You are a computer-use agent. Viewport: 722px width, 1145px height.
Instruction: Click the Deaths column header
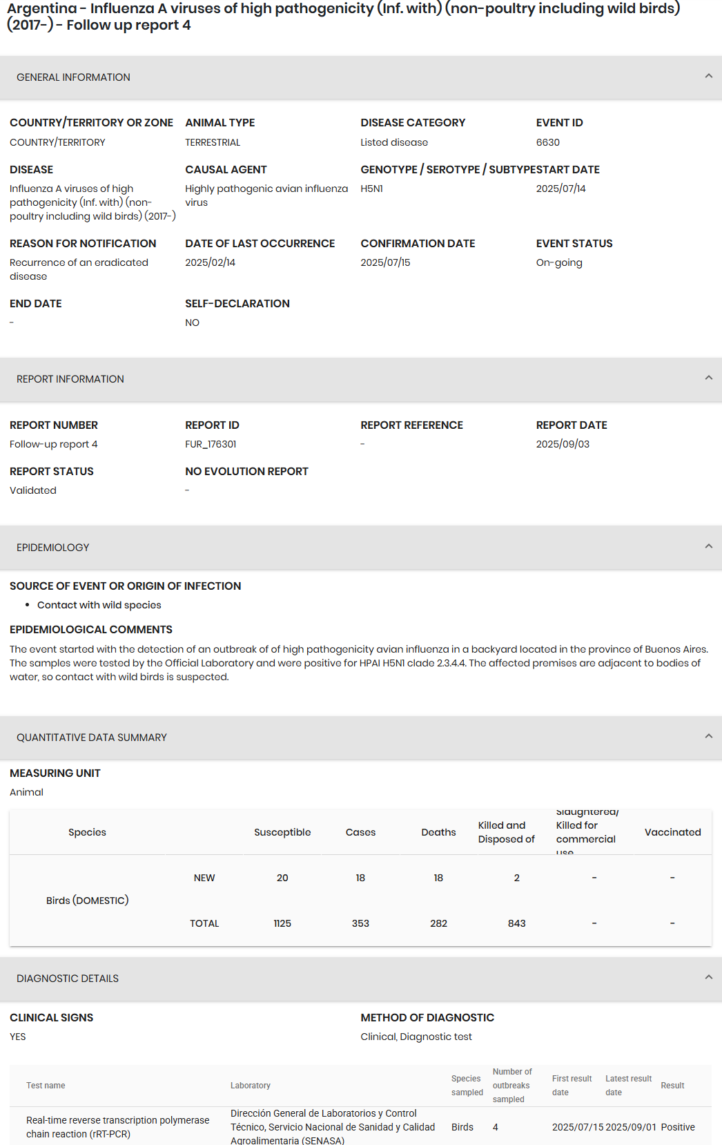(438, 832)
